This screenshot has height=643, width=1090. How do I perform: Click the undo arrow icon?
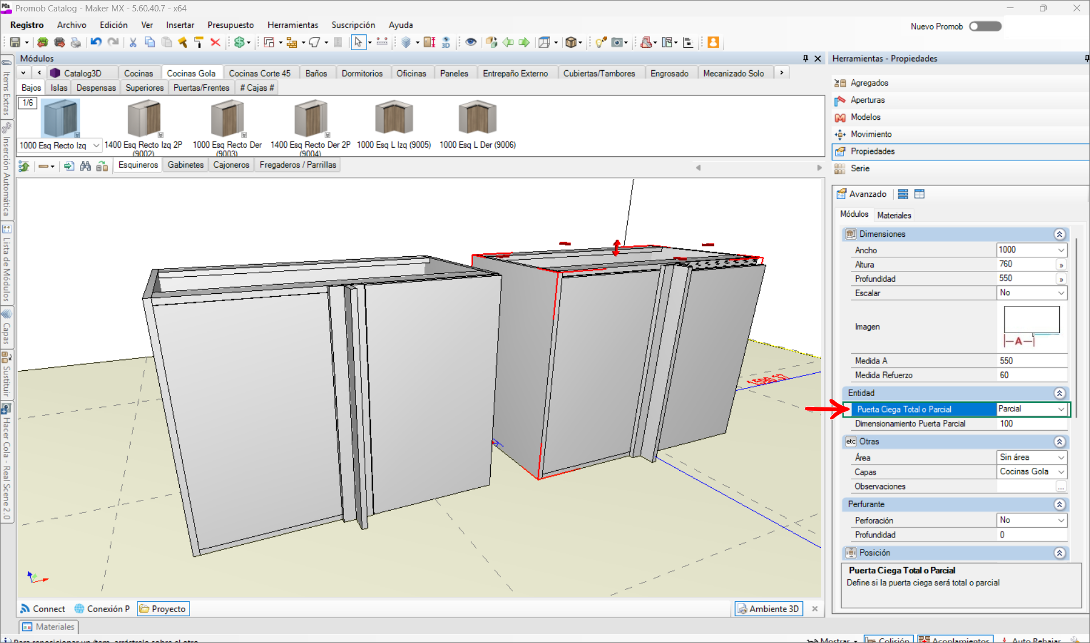96,42
